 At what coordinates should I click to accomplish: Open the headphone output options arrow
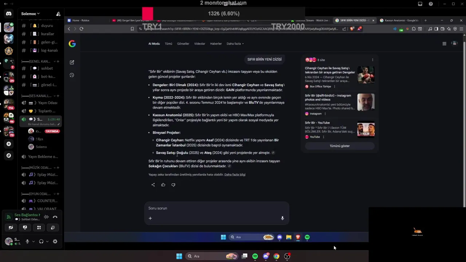47,241
